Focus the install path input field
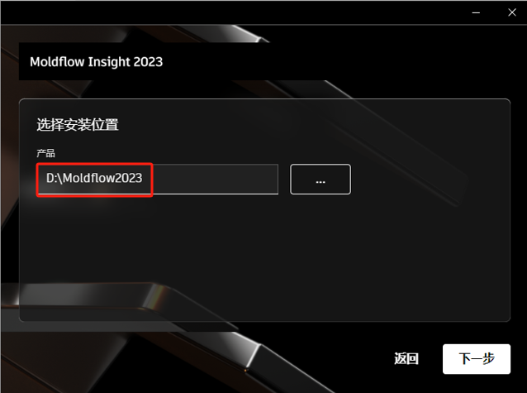The width and height of the screenshot is (527, 393). tap(158, 180)
